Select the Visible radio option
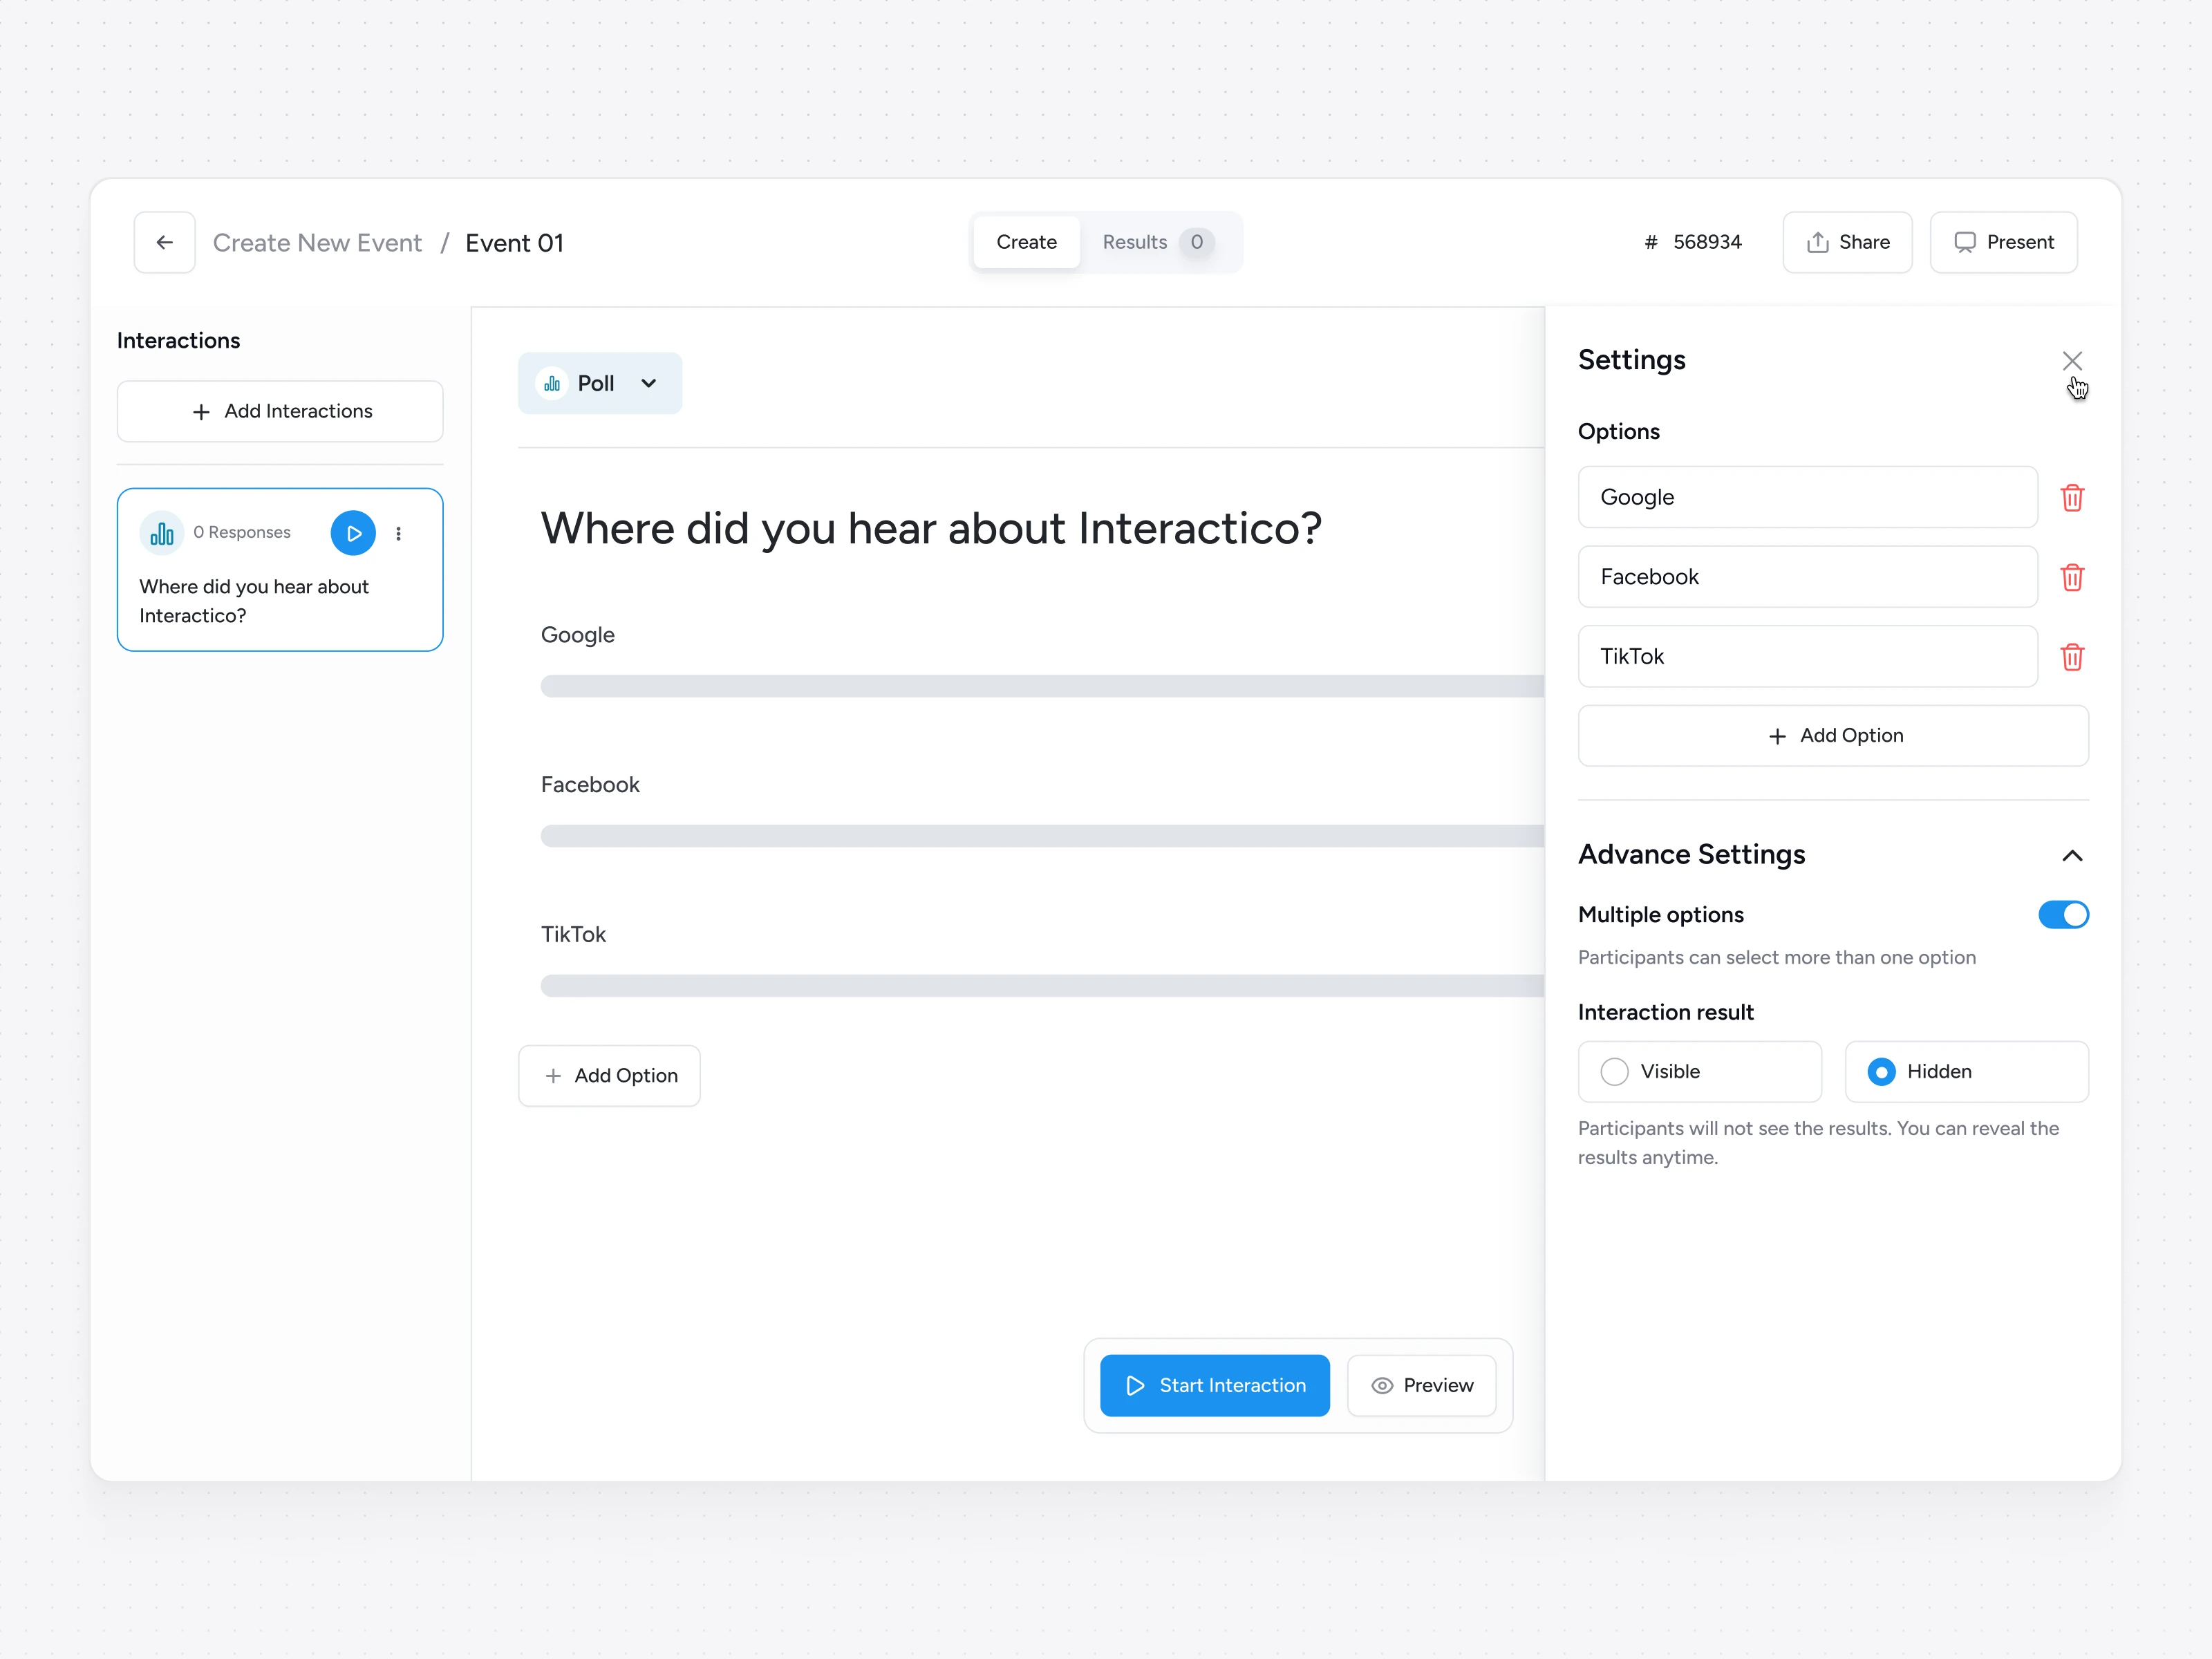This screenshot has width=2212, height=1659. [x=1614, y=1071]
